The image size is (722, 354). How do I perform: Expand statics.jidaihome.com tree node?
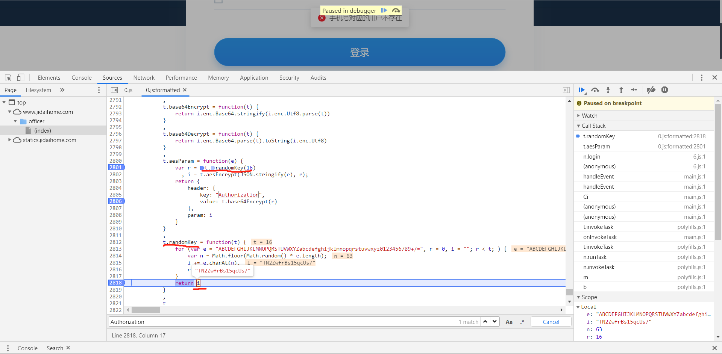9,140
